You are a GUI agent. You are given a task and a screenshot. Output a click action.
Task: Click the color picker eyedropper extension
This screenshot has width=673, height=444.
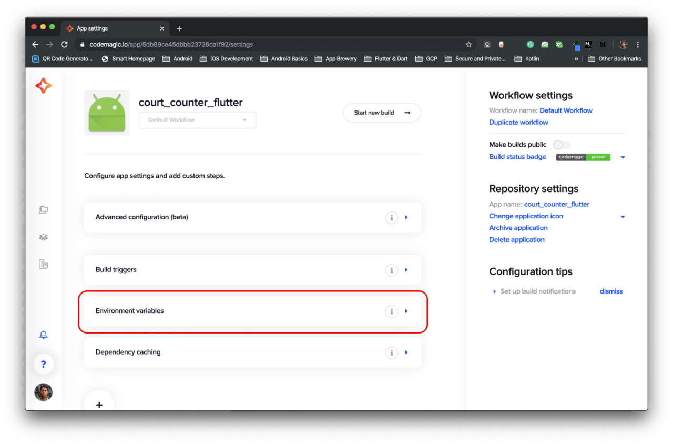click(x=576, y=45)
